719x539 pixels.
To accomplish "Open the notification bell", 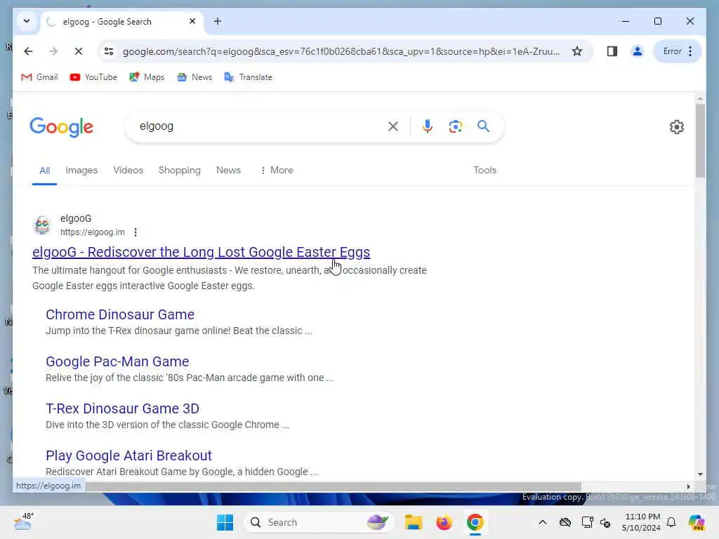I will (671, 522).
